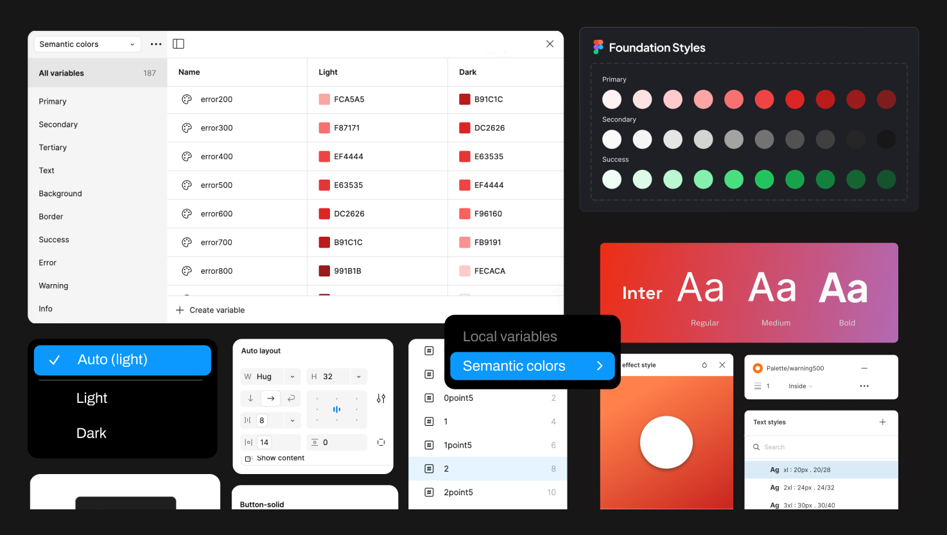Open advanced auto layout settings sliders icon
947x535 pixels.
pos(381,398)
